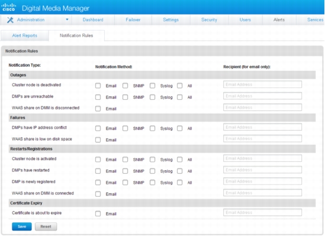Image resolution: width=325 pixels, height=237 pixels.
Task: Select the Notification Rules tab
Action: click(x=76, y=35)
